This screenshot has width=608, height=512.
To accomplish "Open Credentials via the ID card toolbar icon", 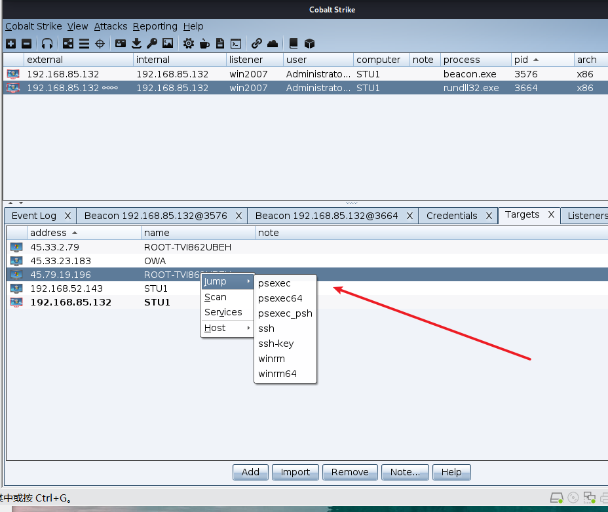I will click(x=121, y=43).
